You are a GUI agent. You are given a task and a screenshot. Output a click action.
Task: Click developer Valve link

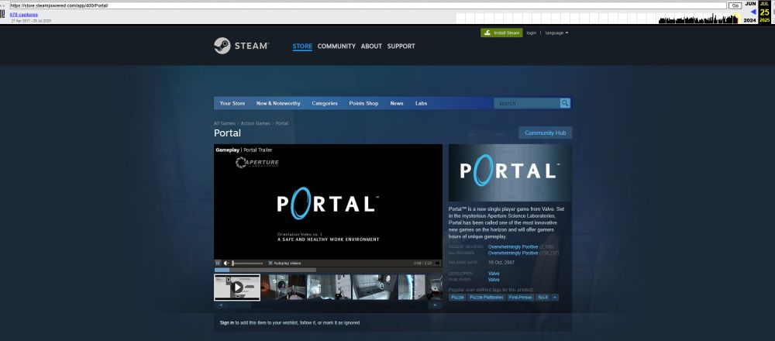pos(494,274)
